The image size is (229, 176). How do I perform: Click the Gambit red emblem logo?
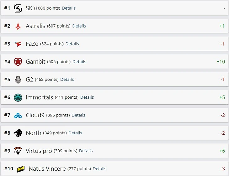point(18,62)
